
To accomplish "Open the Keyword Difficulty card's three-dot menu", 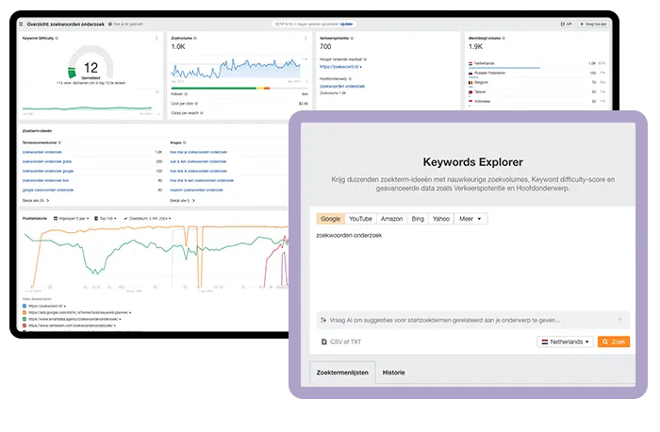I will [x=157, y=38].
